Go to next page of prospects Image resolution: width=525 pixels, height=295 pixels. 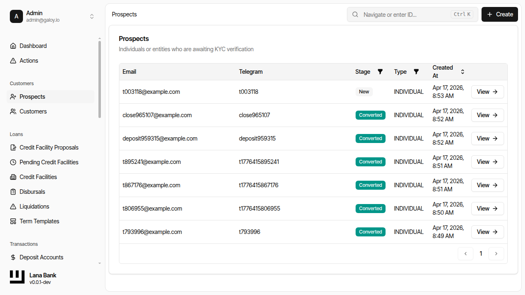tap(496, 254)
